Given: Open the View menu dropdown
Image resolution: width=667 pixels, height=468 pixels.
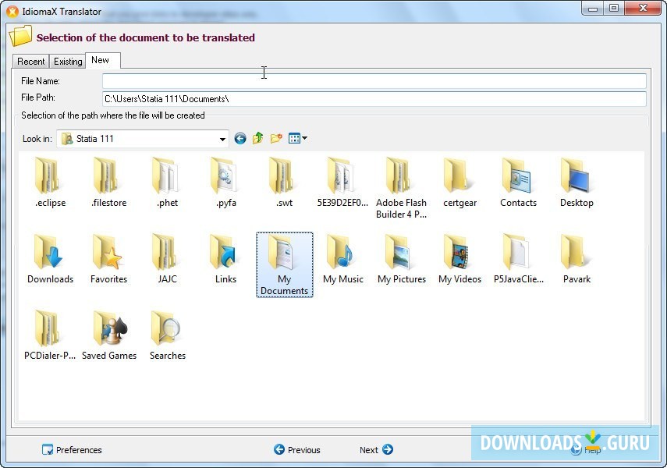Looking at the screenshot, I should point(297,138).
